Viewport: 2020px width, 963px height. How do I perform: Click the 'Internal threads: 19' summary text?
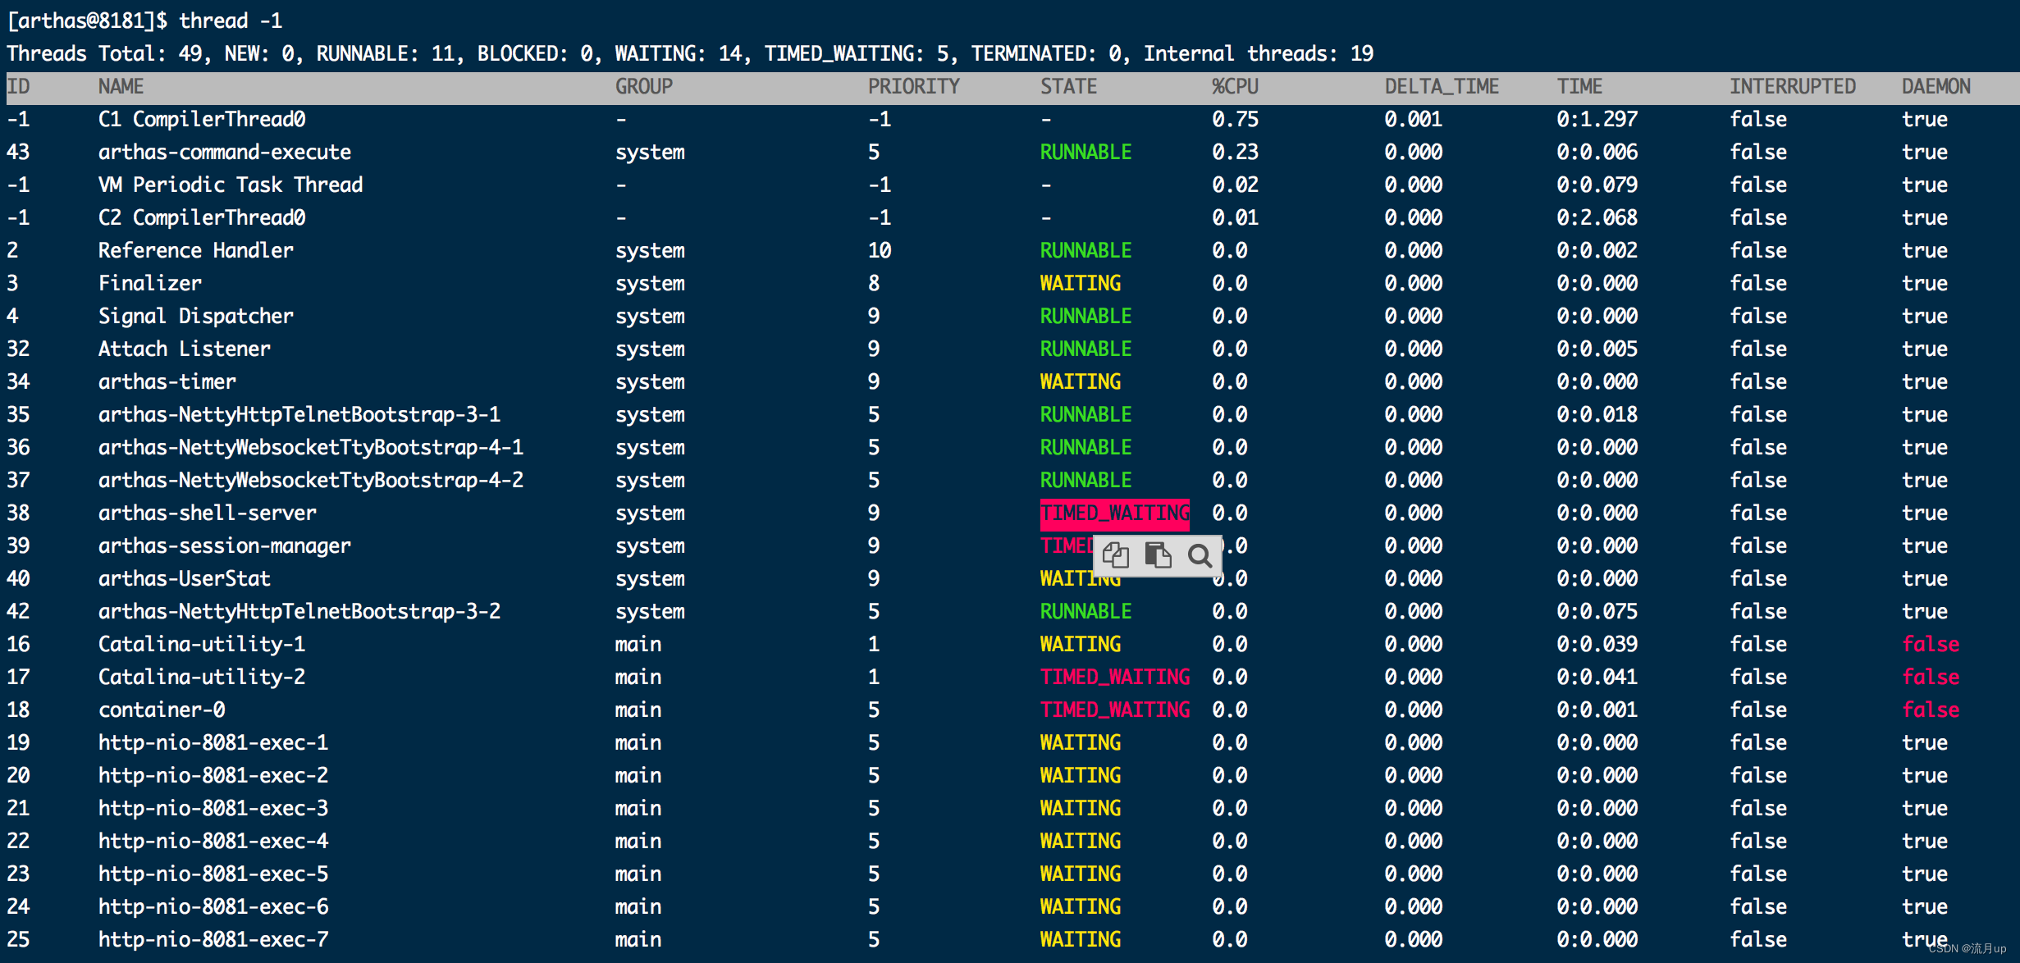[1259, 54]
